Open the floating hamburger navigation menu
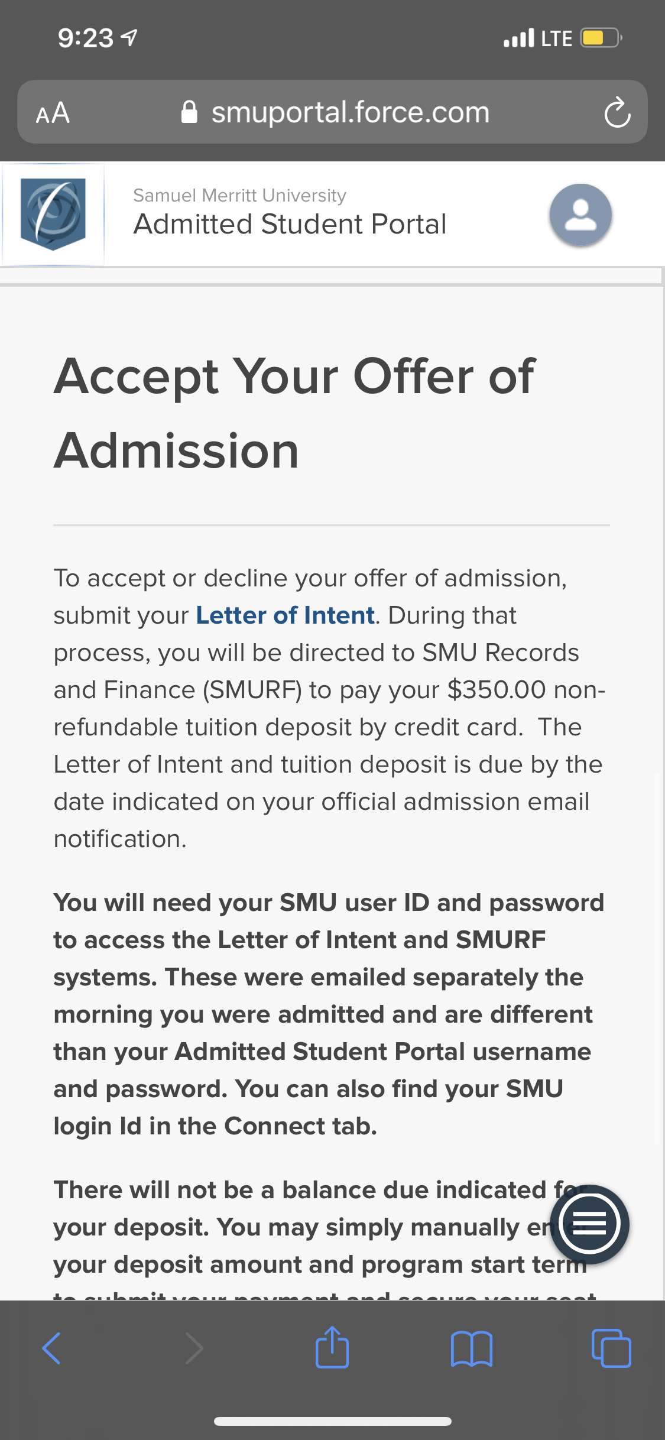 [589, 1224]
